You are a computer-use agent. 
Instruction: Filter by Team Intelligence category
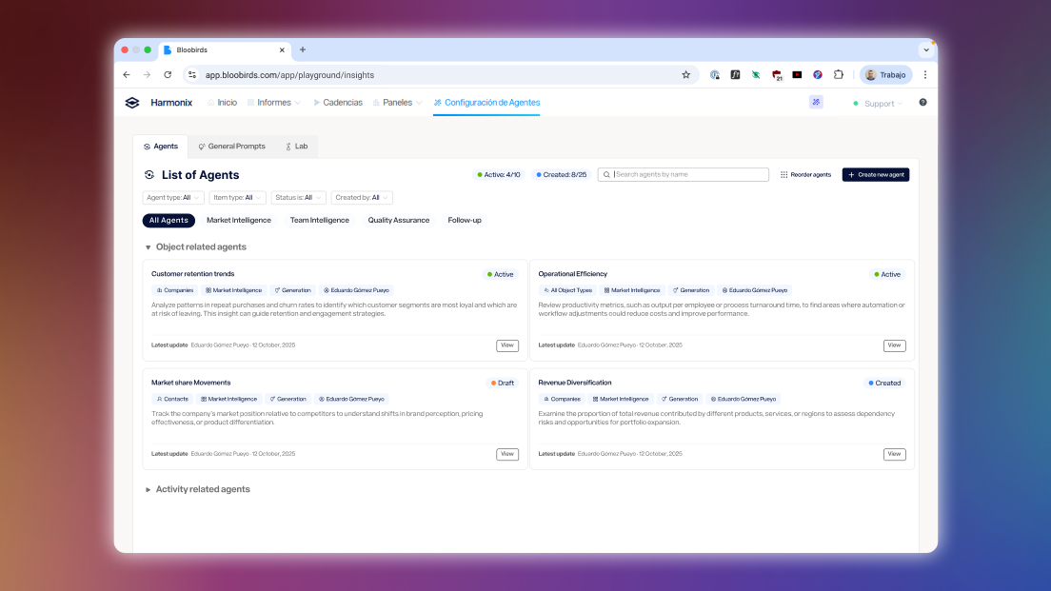point(320,221)
